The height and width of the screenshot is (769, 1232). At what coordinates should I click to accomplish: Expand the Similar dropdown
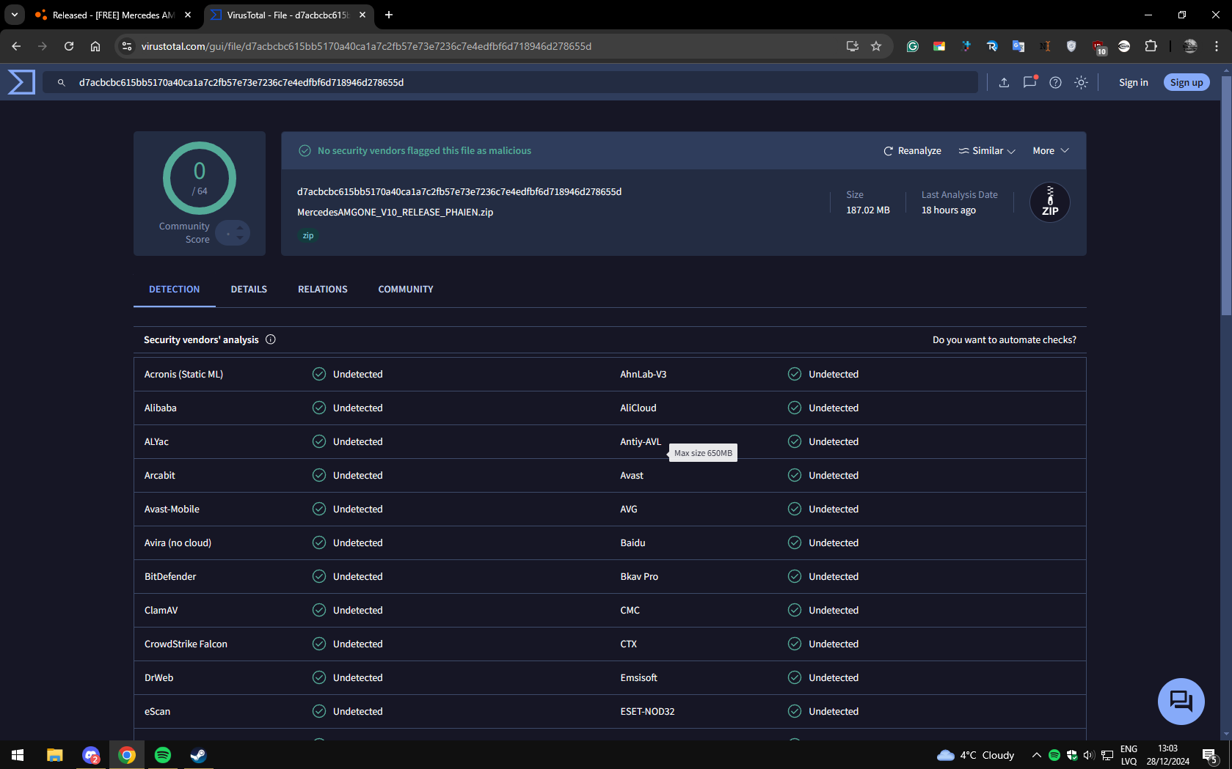[x=987, y=151]
